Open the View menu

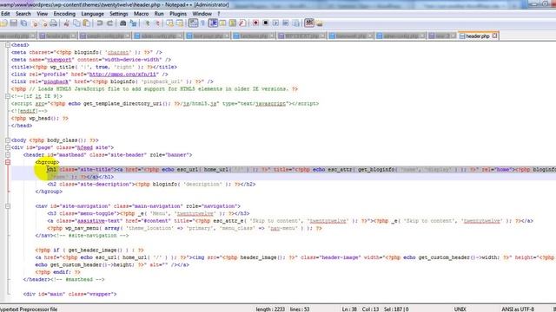click(43, 14)
